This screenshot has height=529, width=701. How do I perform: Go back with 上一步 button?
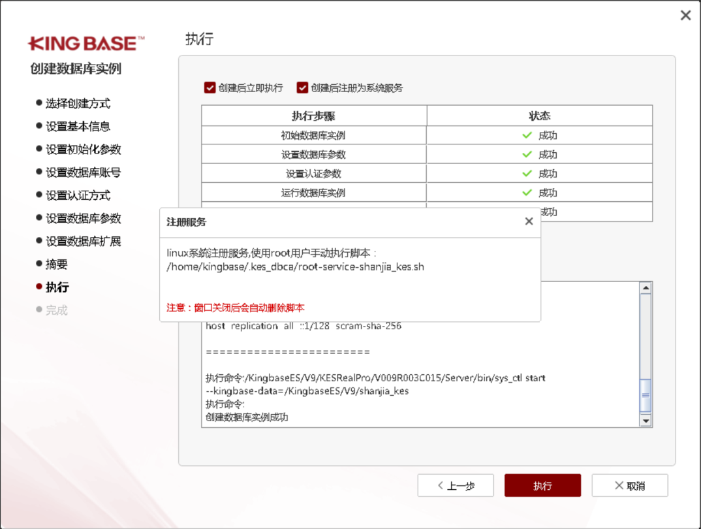point(456,486)
